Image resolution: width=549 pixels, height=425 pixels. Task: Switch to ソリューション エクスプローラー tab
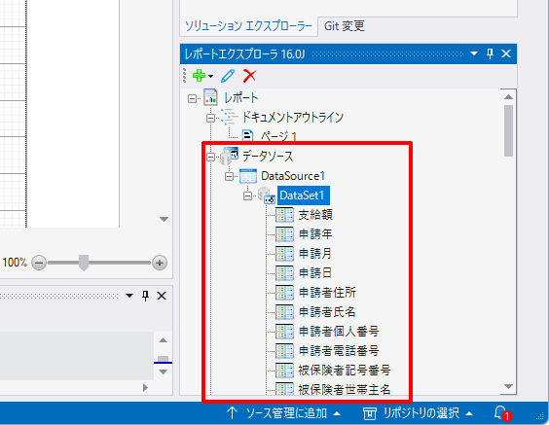point(248,26)
